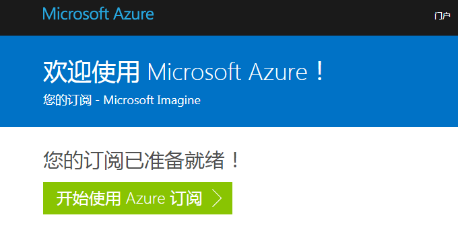Click the word Microsoft in top logo
This screenshot has width=458, height=246.
point(76,14)
